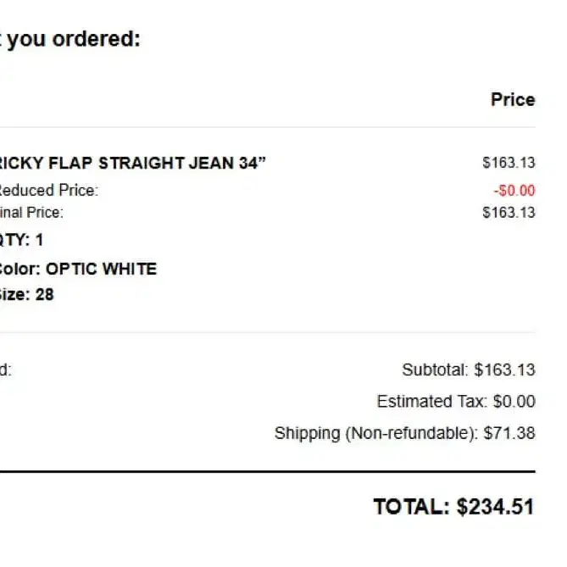Click the thin divider below the Price header
The height and width of the screenshot is (567, 567).
coord(268,128)
